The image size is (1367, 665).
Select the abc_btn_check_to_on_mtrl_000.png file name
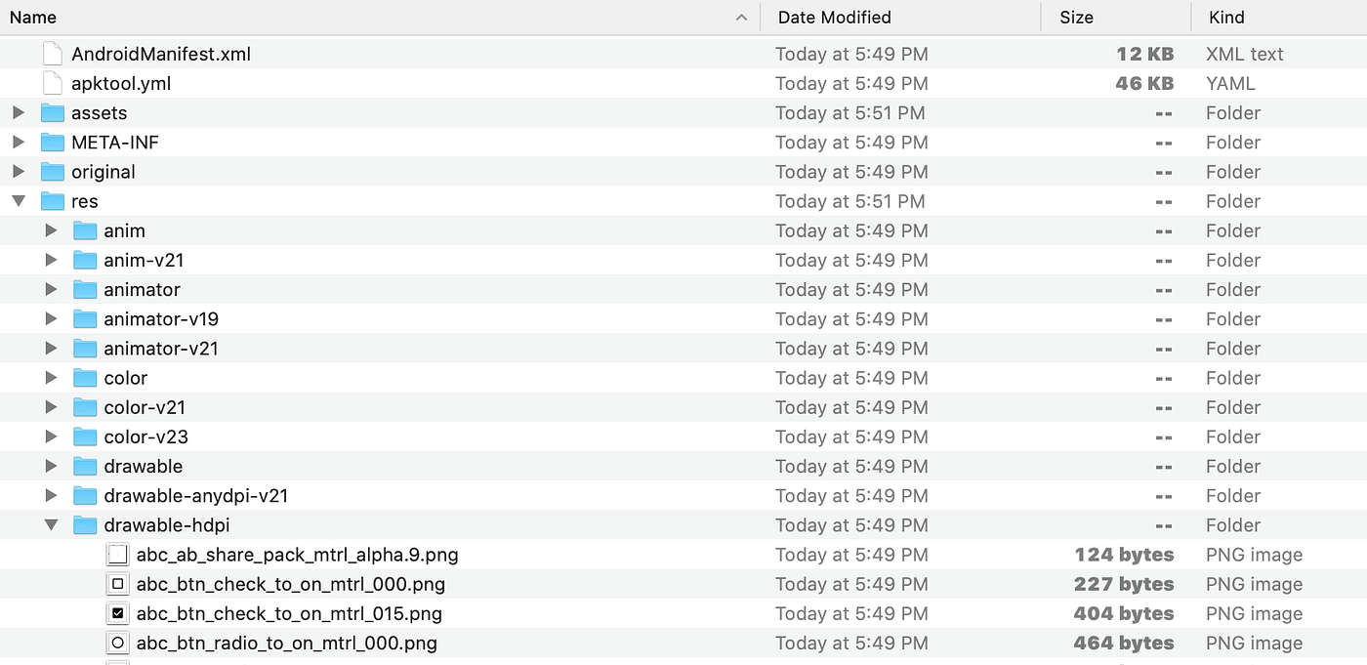(x=290, y=583)
